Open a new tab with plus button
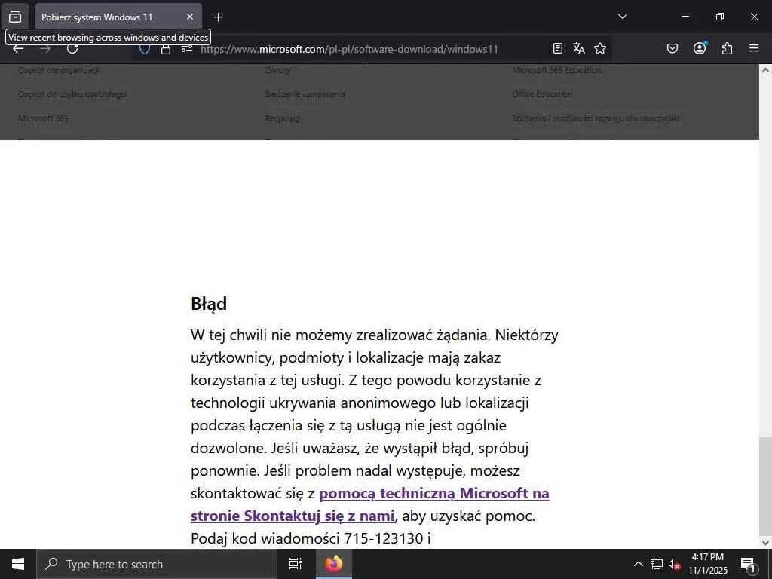Viewport: 772px width, 579px height. tap(218, 17)
